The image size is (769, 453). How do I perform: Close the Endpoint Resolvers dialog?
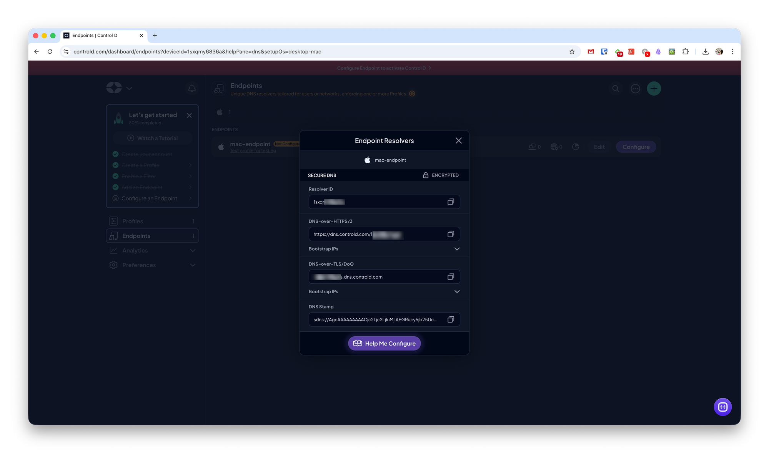click(x=458, y=141)
